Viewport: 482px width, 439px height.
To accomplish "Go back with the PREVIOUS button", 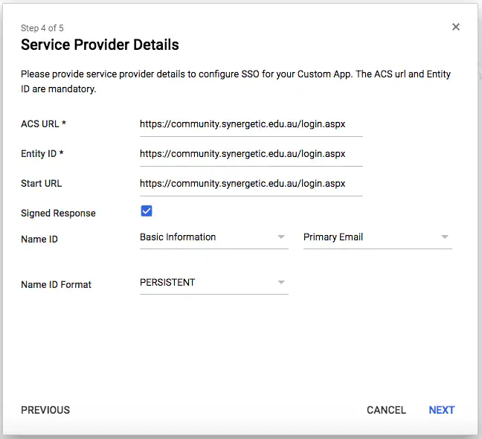I will 45,410.
